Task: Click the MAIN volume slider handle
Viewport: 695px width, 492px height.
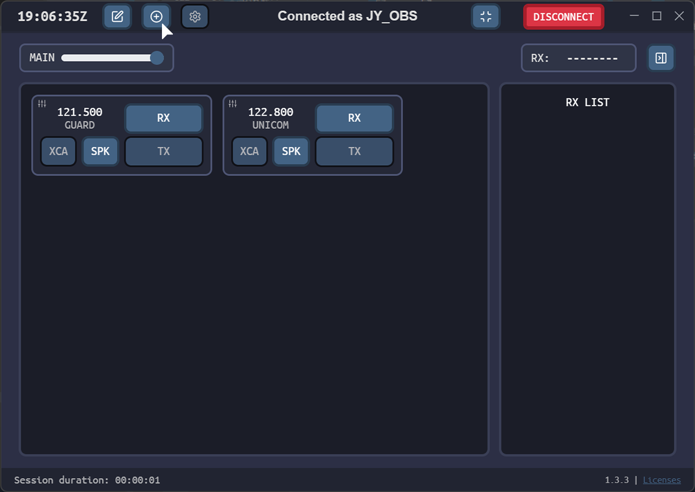Action: [157, 58]
